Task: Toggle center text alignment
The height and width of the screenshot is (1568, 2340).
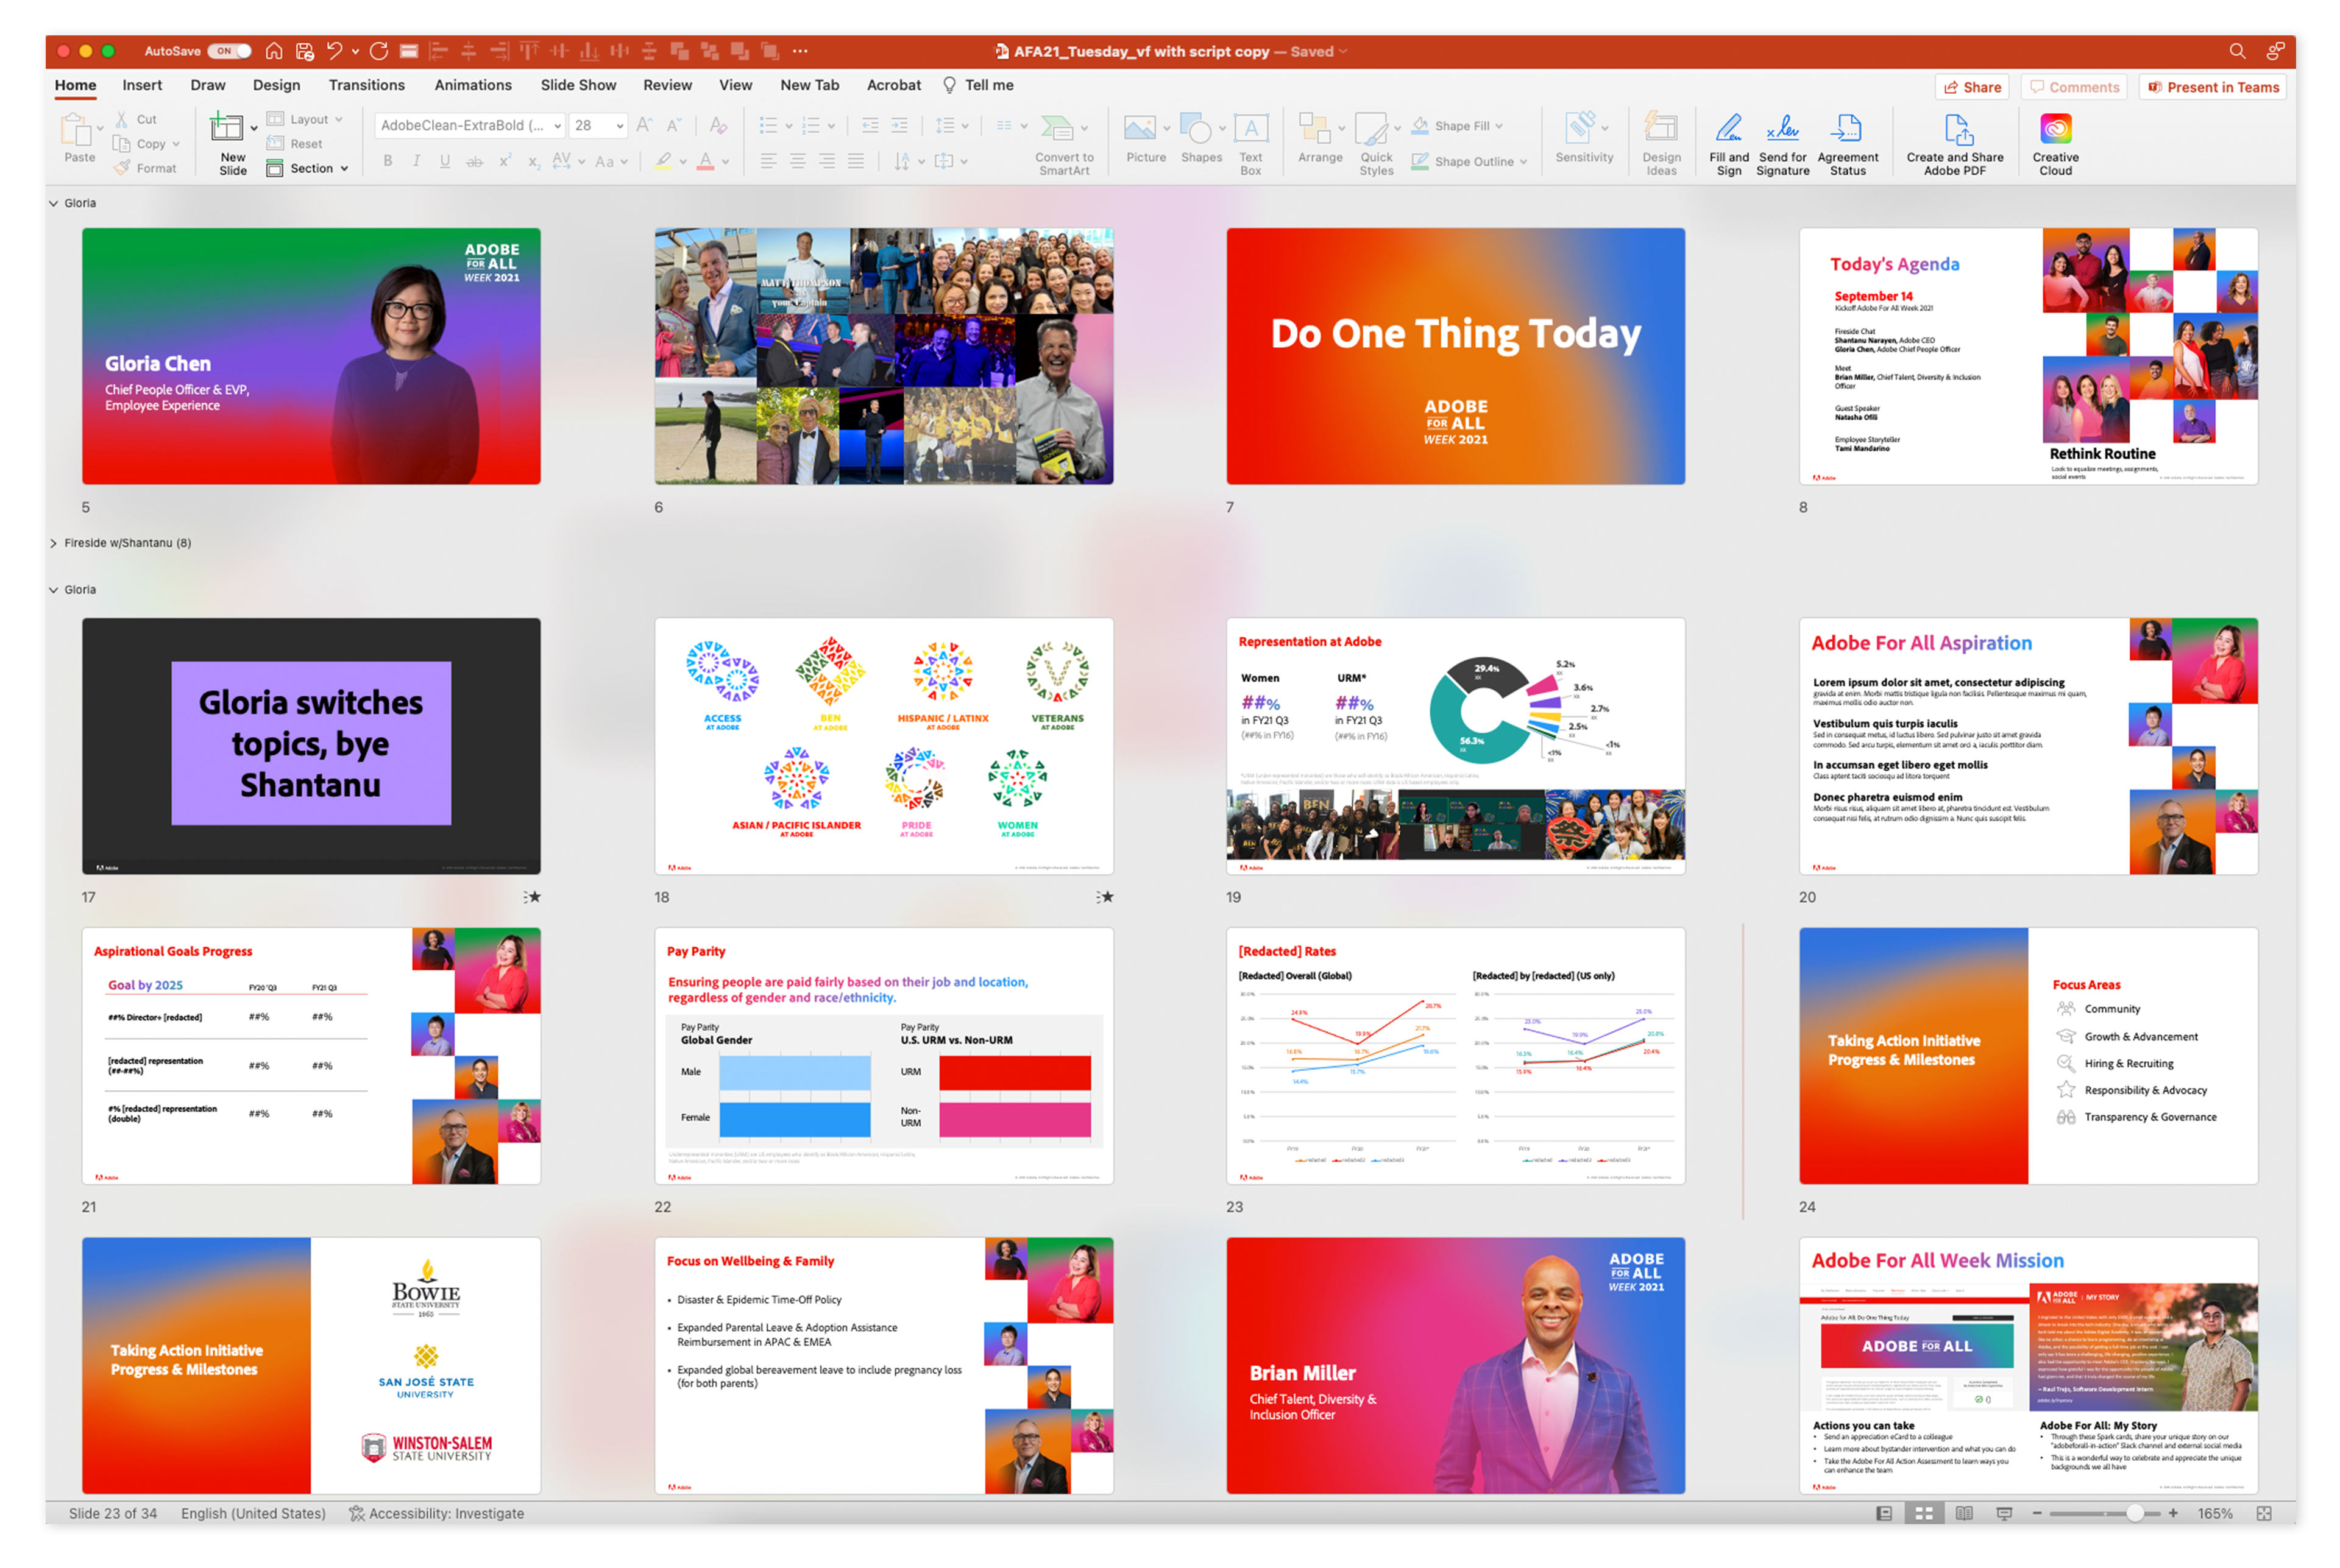Action: point(797,161)
